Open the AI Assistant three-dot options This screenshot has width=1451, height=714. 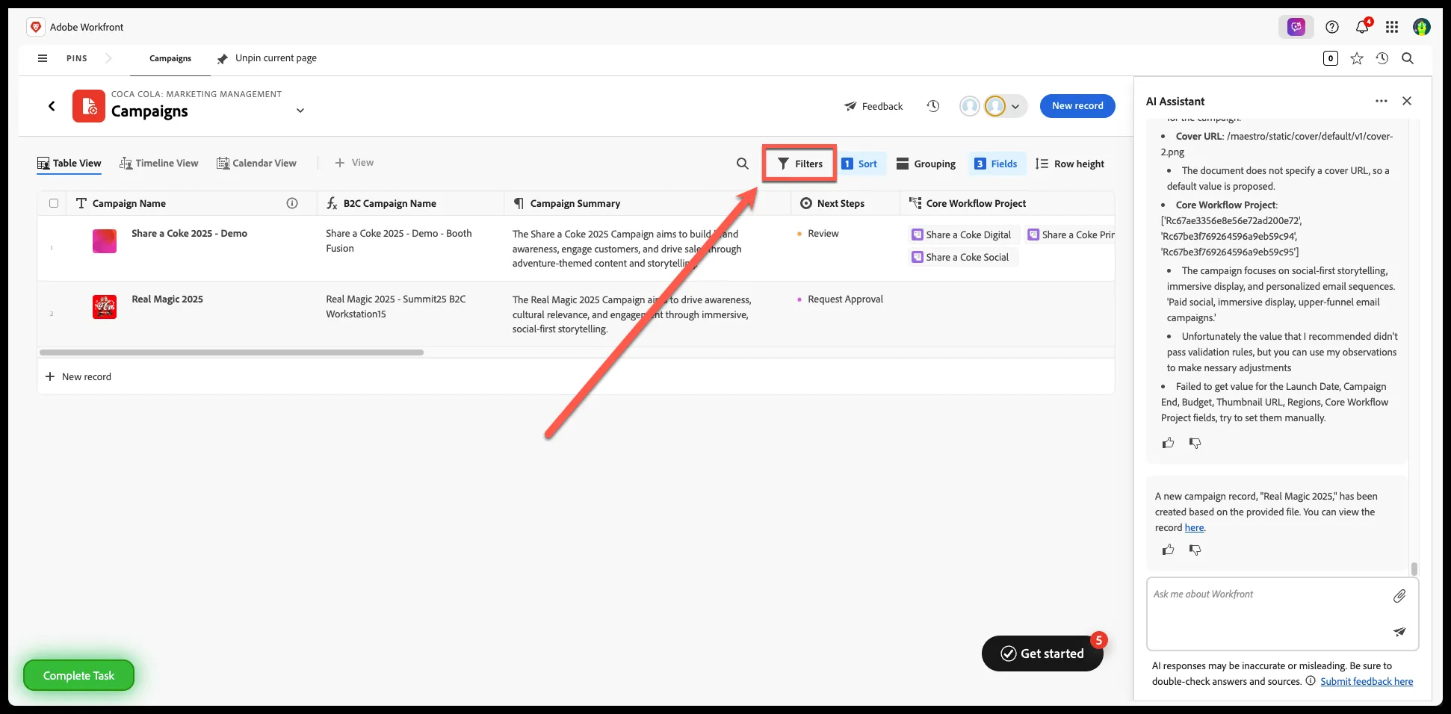point(1382,101)
